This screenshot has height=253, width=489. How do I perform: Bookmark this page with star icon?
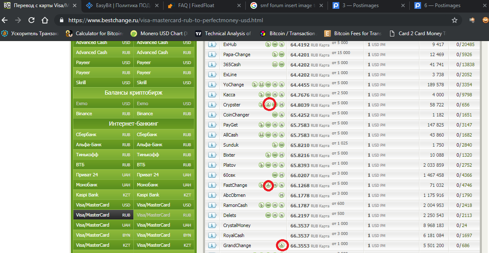click(x=454, y=20)
